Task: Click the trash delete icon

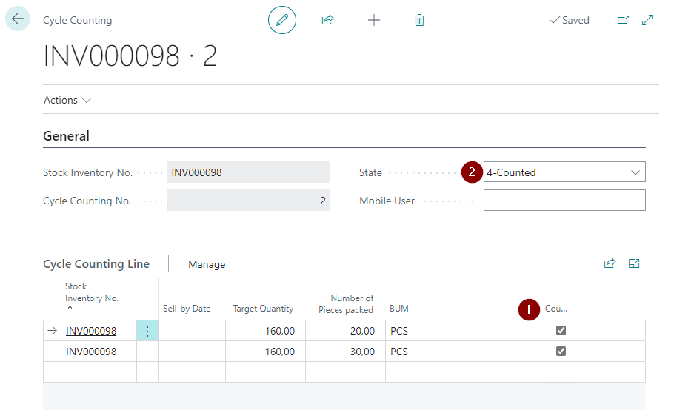Action: [419, 20]
